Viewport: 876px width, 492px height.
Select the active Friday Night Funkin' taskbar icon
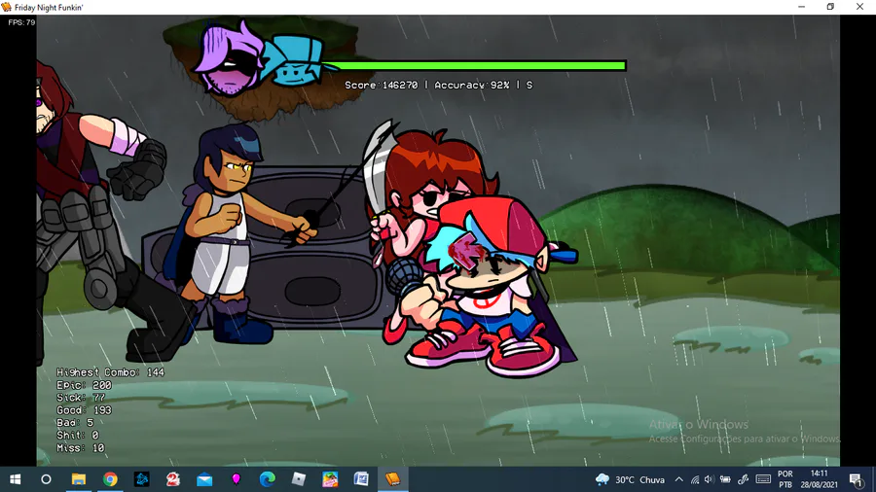(x=393, y=479)
